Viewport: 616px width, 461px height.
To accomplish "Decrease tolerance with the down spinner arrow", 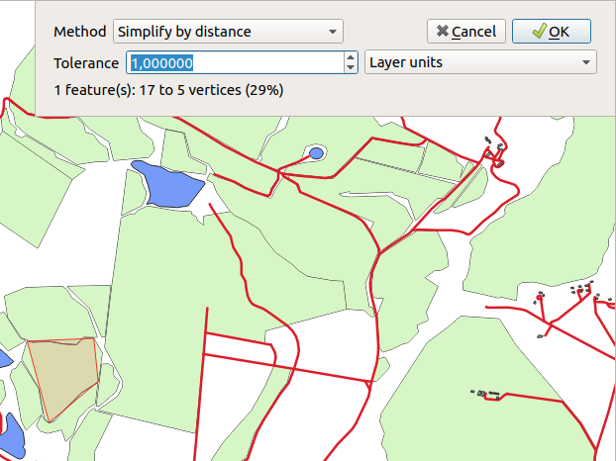I will click(x=351, y=68).
